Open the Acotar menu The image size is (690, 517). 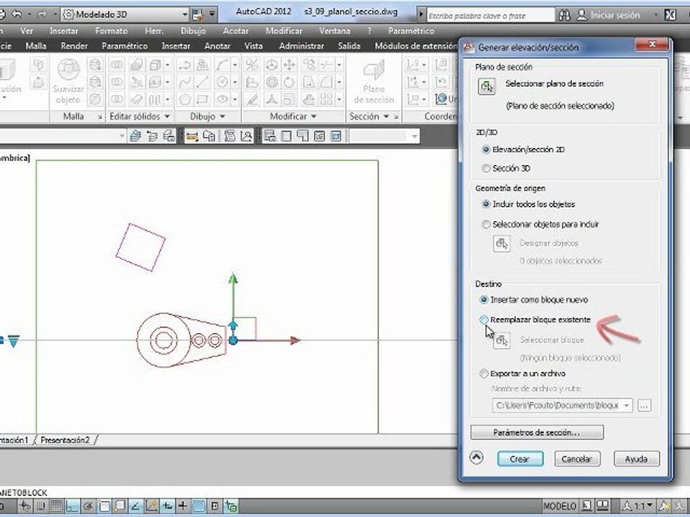pos(236,31)
